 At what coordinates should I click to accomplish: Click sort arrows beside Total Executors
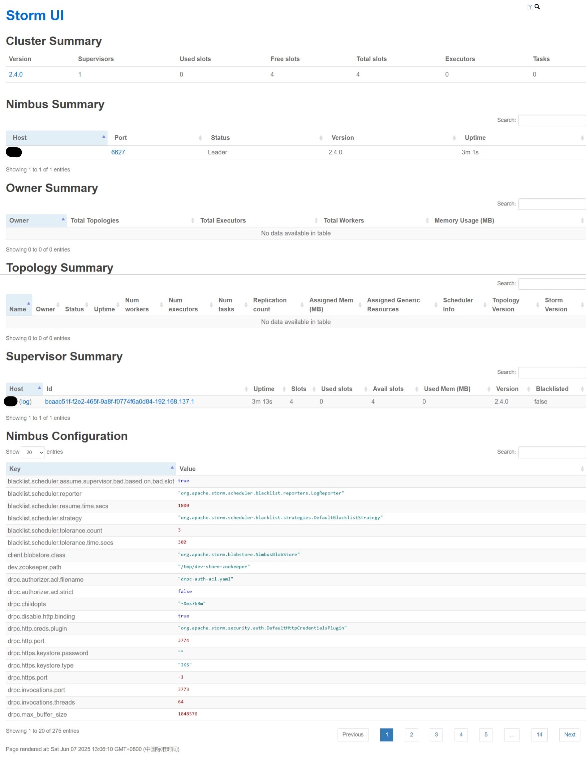pos(316,220)
